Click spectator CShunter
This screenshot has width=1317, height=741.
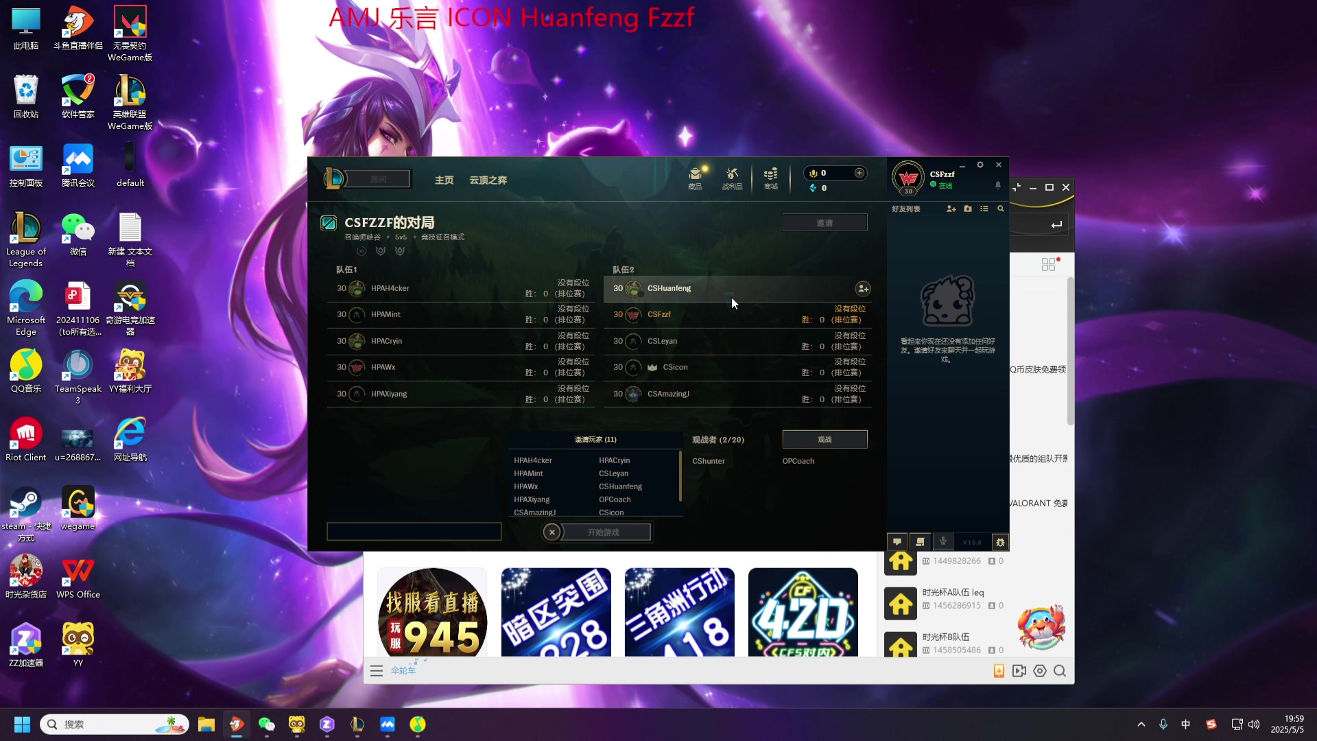tap(708, 461)
